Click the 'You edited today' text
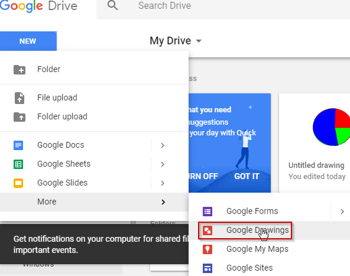 pyautogui.click(x=317, y=177)
